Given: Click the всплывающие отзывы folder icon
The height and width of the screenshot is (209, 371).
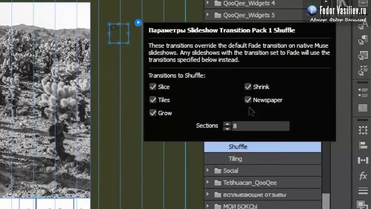Looking at the screenshot, I should 217,195.
